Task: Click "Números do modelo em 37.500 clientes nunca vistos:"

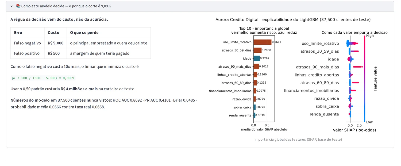Action: 61,100
